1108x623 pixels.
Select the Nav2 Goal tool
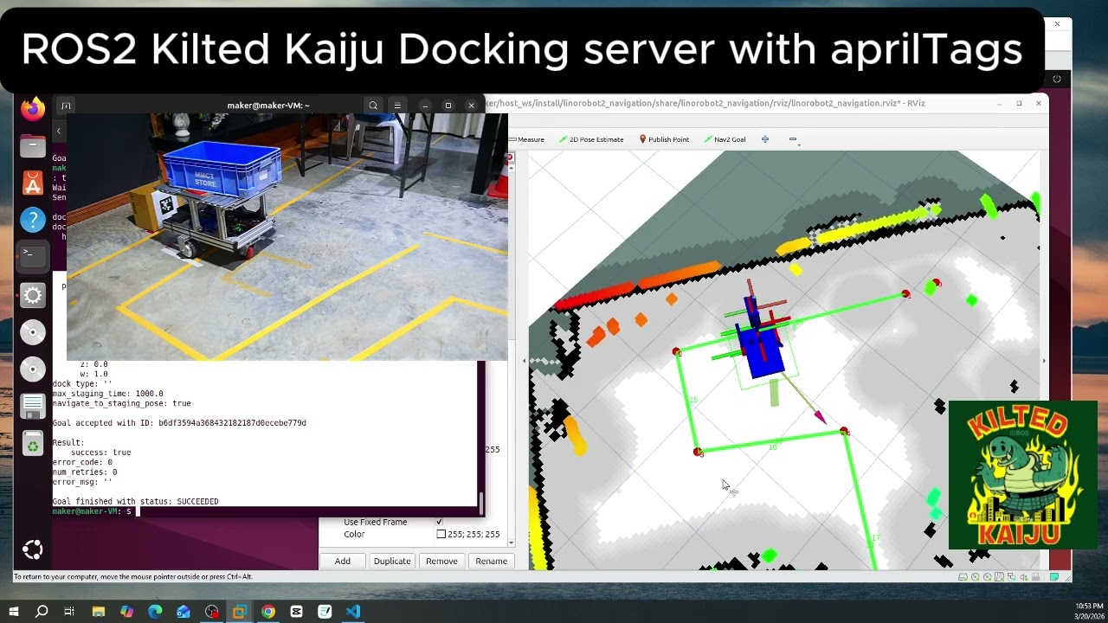pos(725,139)
